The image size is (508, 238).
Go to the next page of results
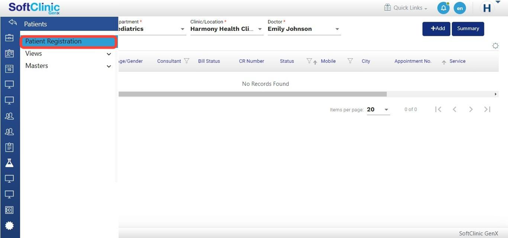point(471,109)
